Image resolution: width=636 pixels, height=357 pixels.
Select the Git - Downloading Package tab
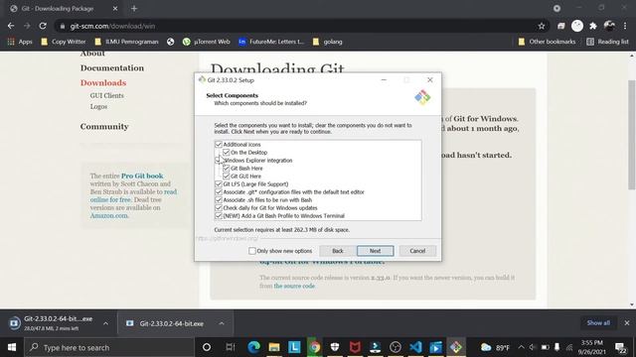point(58,8)
